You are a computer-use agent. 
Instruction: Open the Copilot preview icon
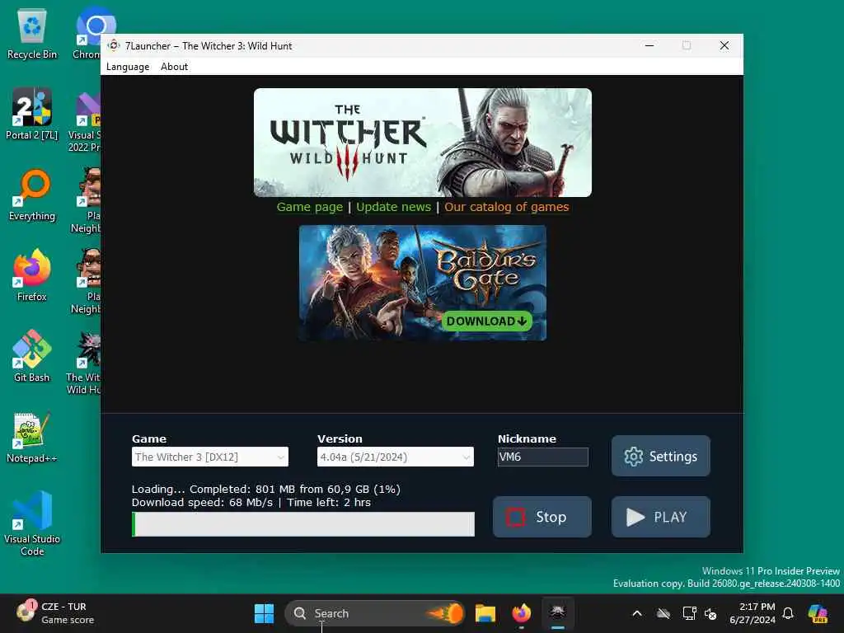pos(818,613)
